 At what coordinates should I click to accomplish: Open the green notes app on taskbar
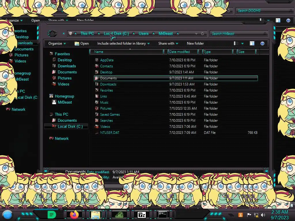[52, 215]
